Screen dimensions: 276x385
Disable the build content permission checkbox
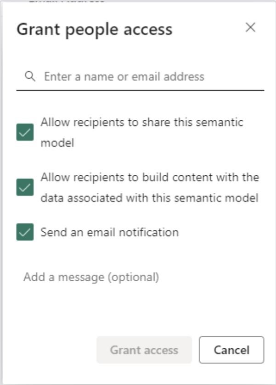coord(25,187)
